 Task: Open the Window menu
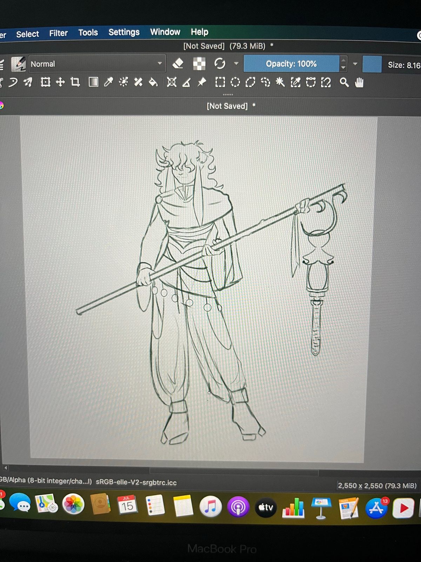pyautogui.click(x=165, y=32)
